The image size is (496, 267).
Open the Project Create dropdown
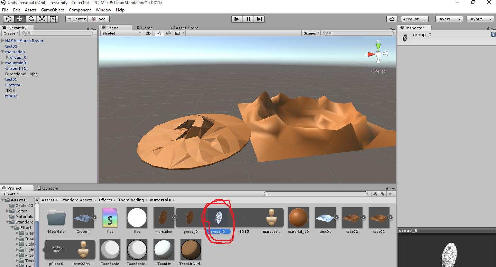coord(11,194)
